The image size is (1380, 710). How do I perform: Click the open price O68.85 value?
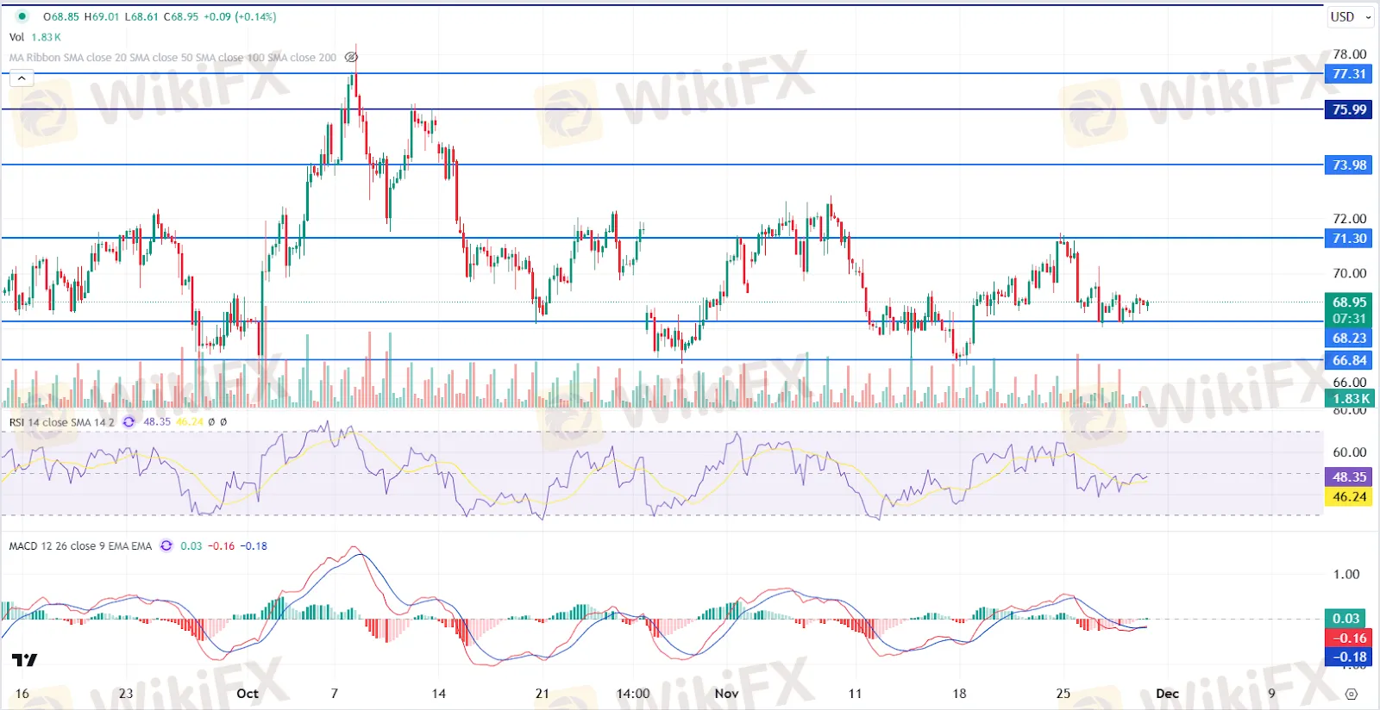tap(61, 16)
